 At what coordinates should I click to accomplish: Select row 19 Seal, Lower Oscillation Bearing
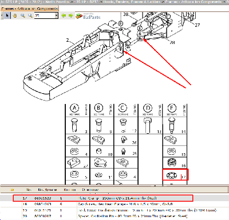(x=114, y=210)
